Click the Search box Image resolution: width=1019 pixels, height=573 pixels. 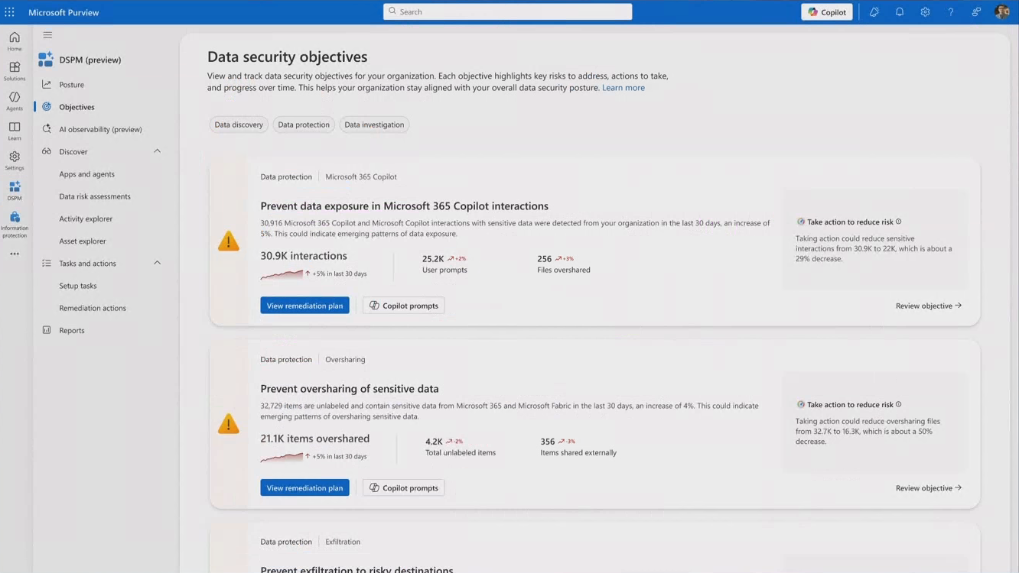coord(508,11)
